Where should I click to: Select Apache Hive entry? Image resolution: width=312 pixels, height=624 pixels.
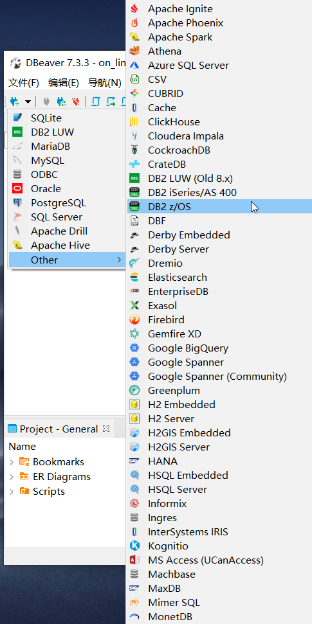[67, 245]
